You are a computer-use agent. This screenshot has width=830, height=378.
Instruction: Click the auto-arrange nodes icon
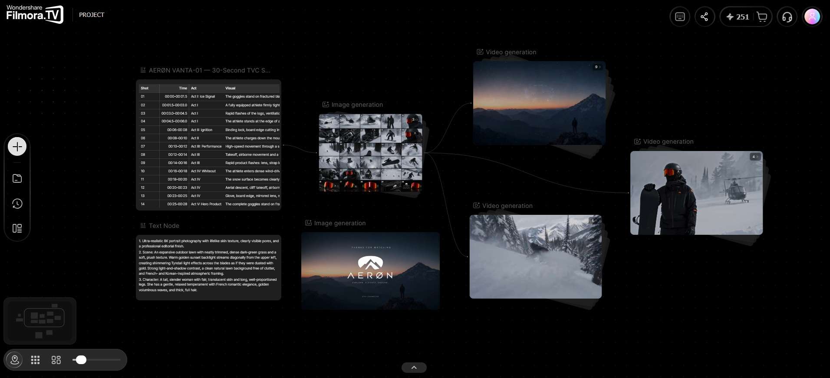[56, 360]
